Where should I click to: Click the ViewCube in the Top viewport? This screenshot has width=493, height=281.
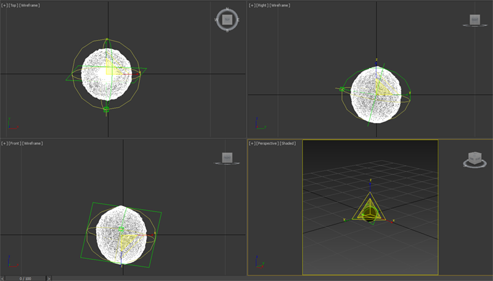pos(227,20)
